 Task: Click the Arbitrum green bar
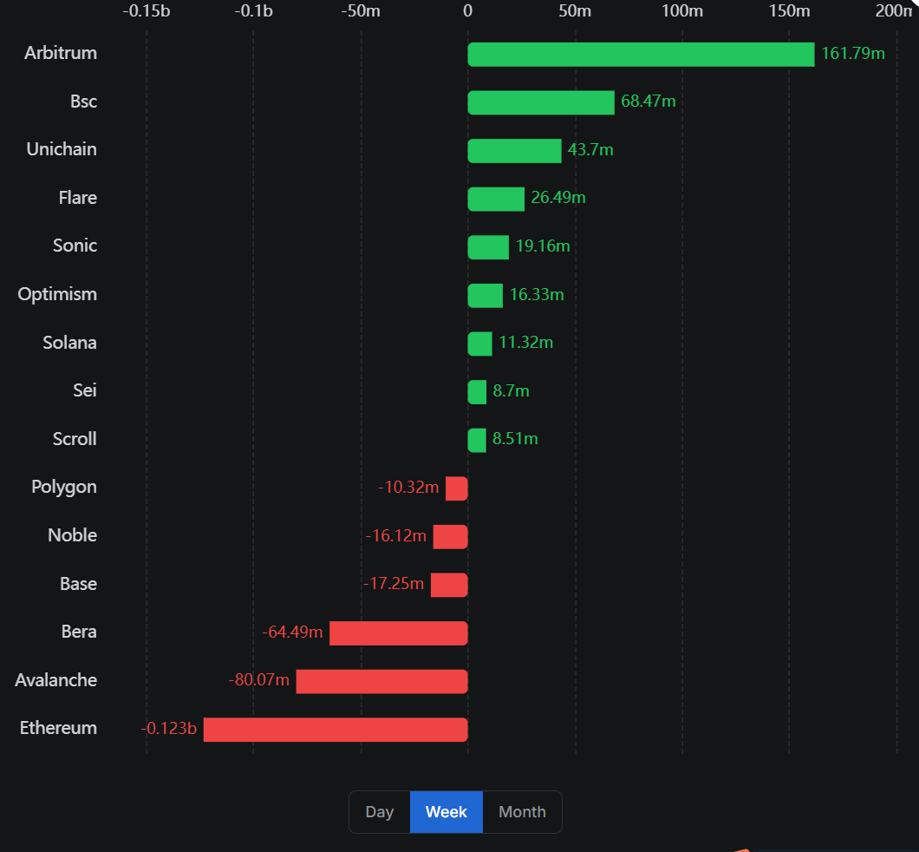tap(642, 55)
